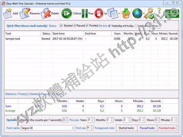This screenshot has height=137, width=183.
Task: Select the Sample task row
Action: pyautogui.click(x=91, y=39)
